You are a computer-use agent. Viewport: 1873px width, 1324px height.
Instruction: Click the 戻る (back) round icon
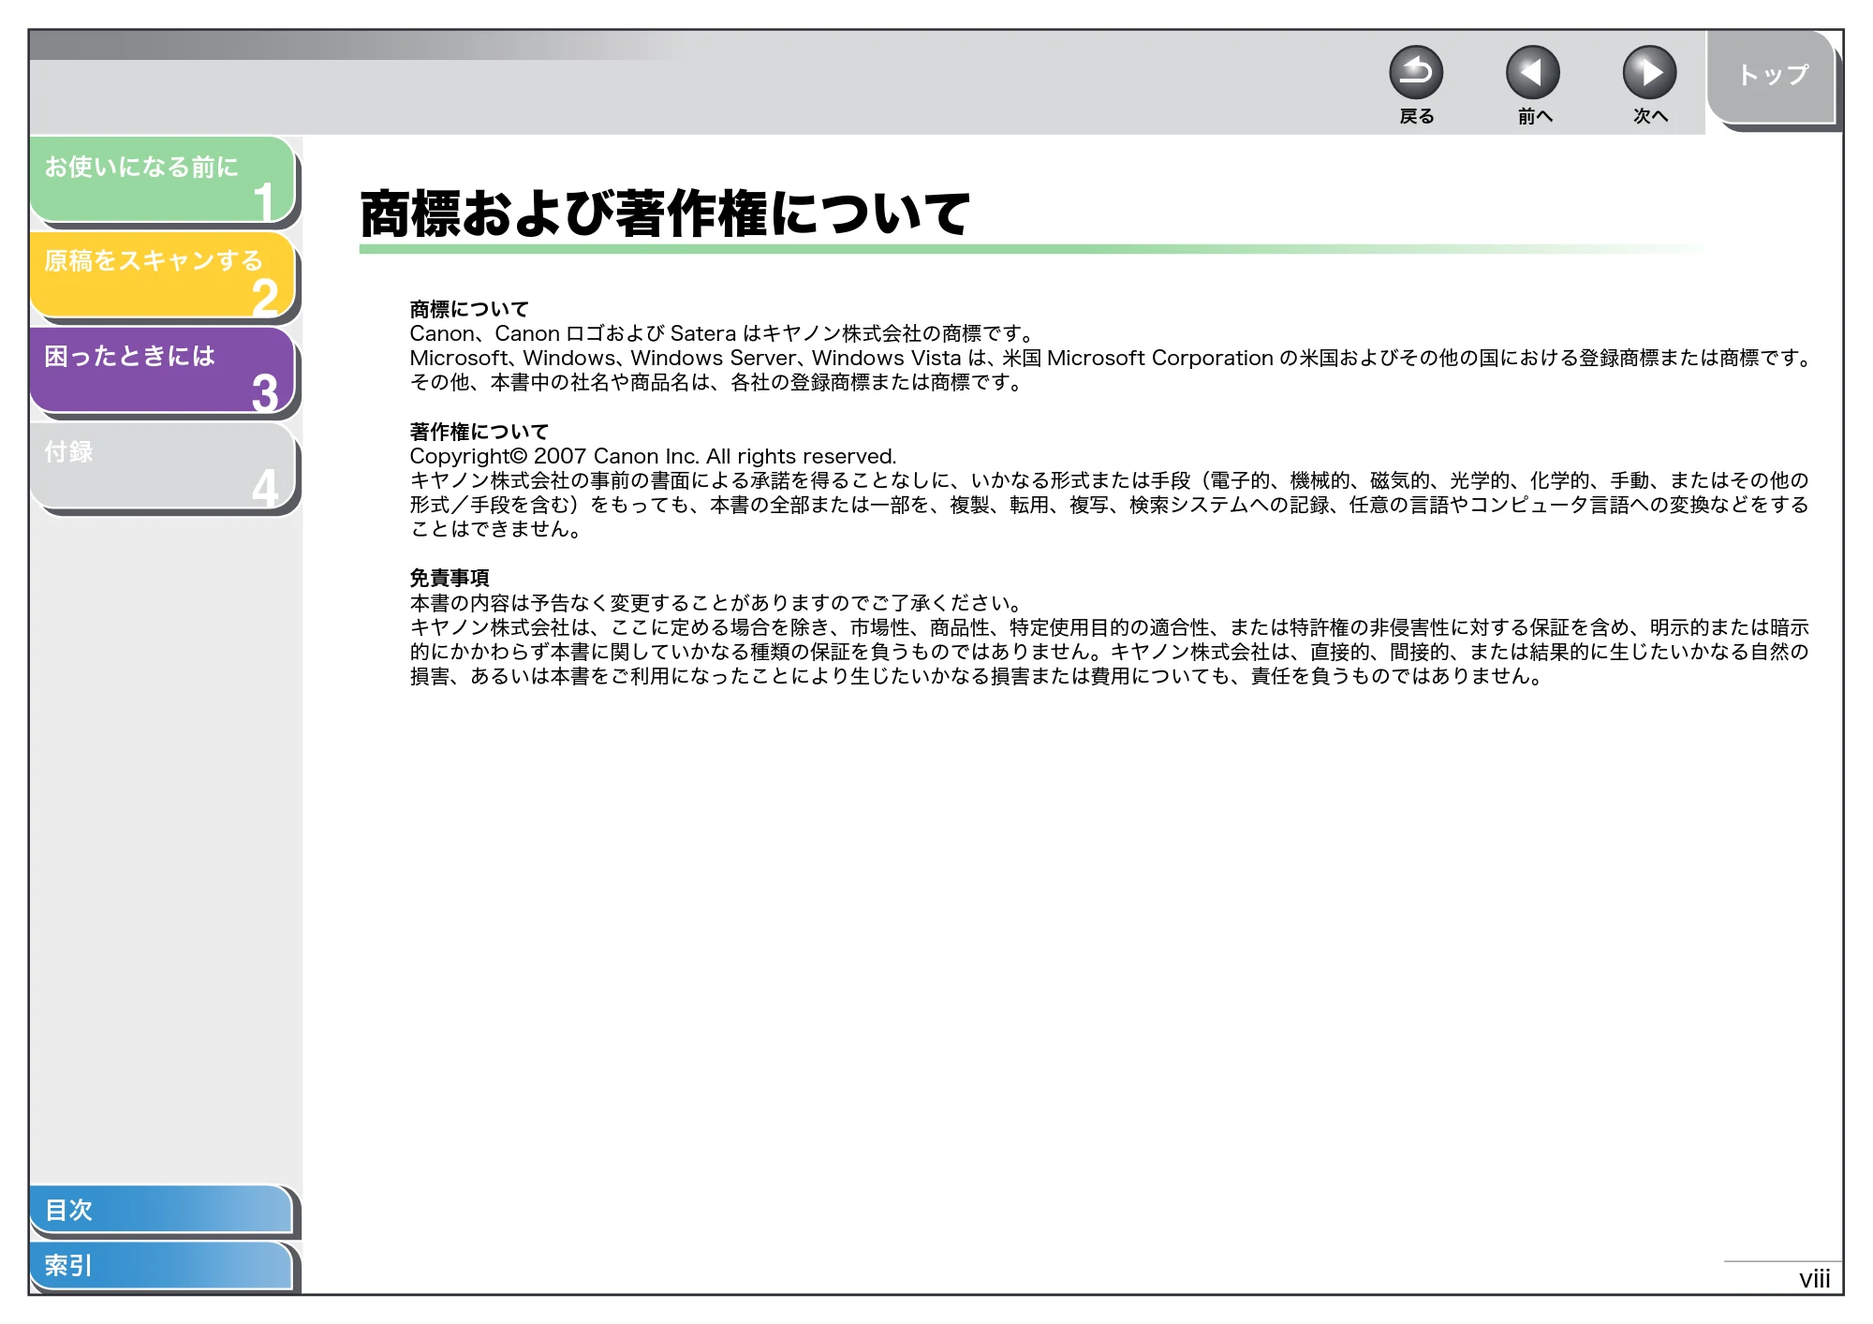tap(1415, 73)
